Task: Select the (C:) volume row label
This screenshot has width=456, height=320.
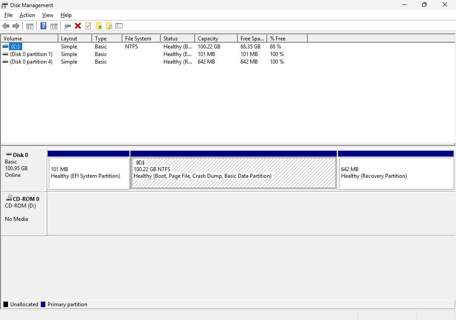Action: pyautogui.click(x=16, y=47)
